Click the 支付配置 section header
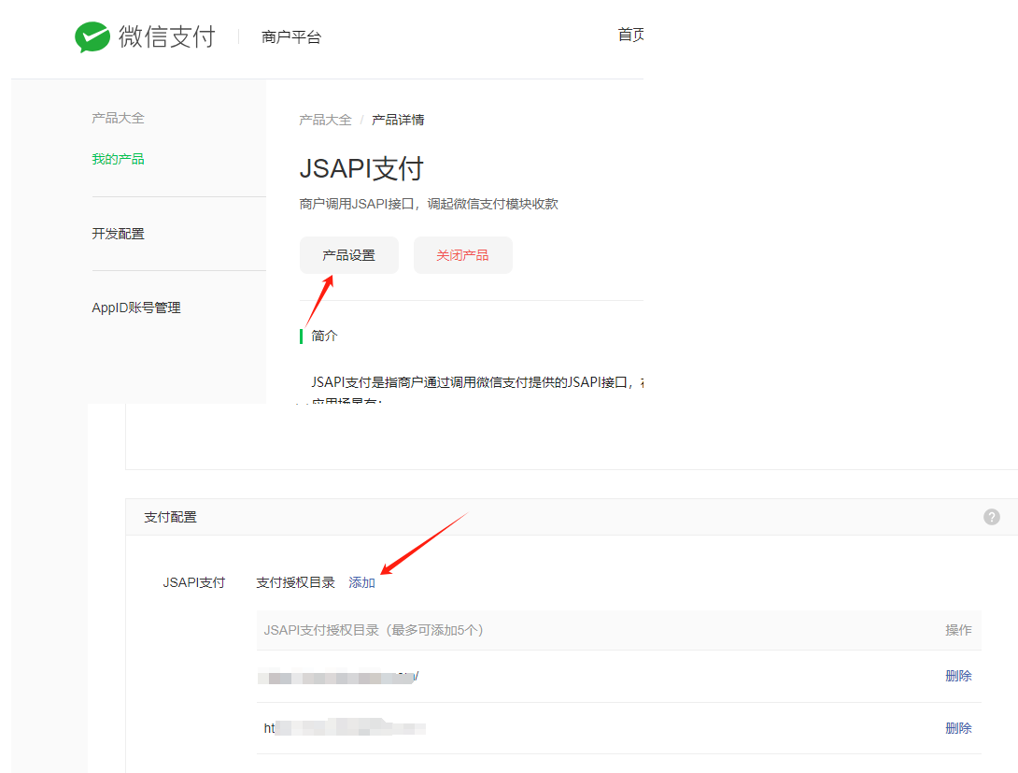The image size is (1018, 773). click(x=170, y=517)
